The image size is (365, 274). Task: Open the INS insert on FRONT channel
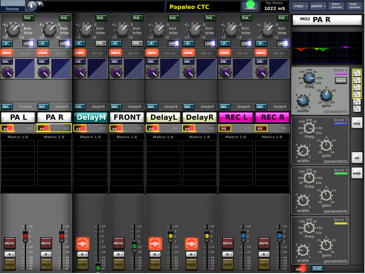point(116,107)
